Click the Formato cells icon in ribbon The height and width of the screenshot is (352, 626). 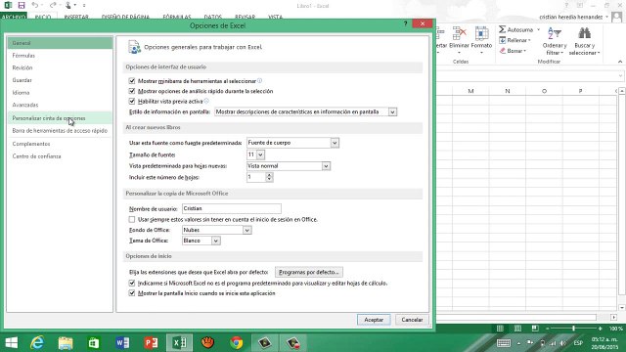coord(481,32)
